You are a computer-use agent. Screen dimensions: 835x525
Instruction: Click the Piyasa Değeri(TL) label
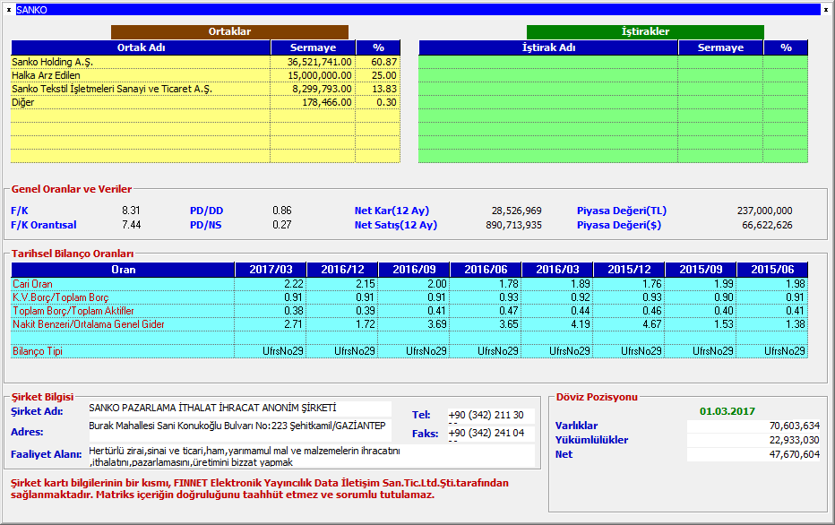click(622, 211)
